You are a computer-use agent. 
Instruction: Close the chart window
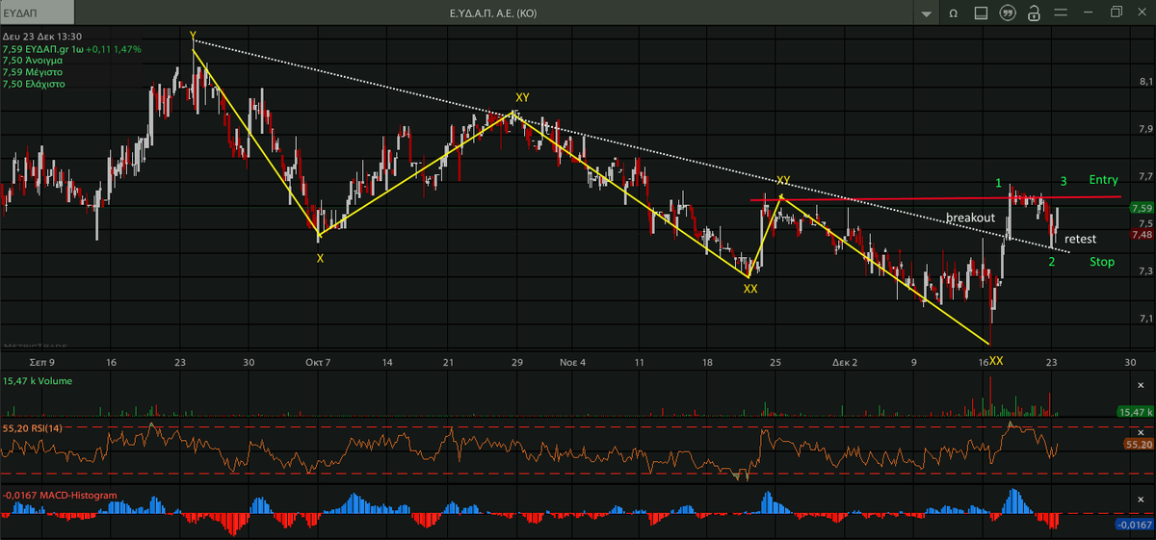(x=1142, y=13)
